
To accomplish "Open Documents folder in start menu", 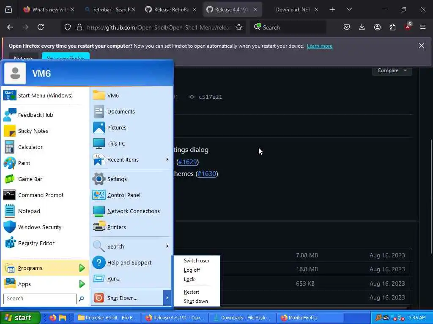I will click(x=132, y=111).
